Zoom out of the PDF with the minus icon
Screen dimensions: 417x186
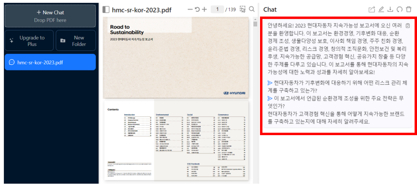coord(190,9)
